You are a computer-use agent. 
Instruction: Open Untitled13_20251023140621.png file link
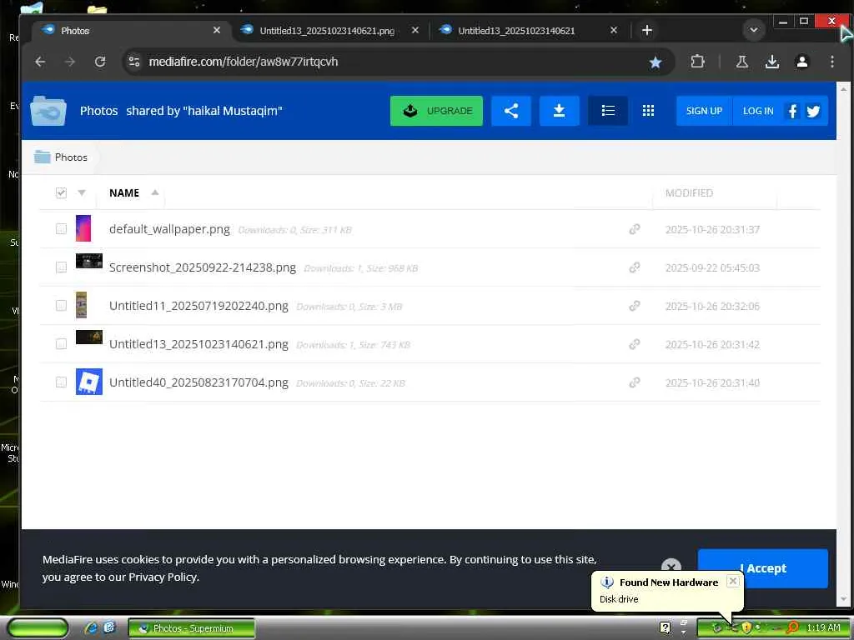point(198,344)
